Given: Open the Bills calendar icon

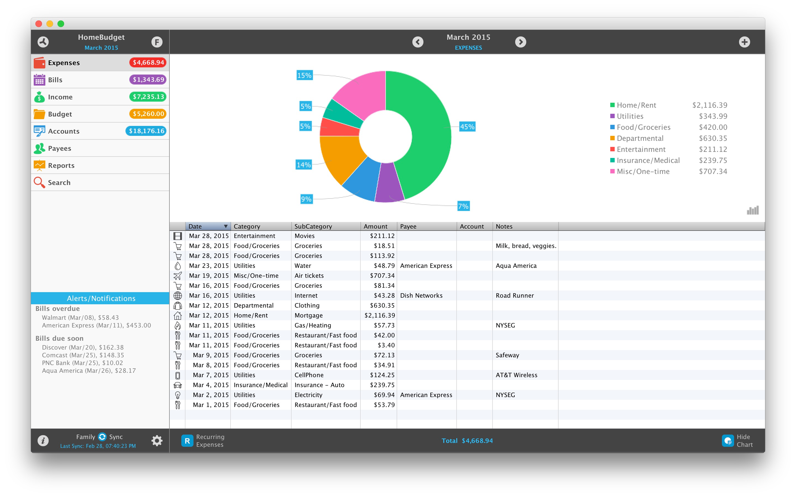Looking at the screenshot, I should [40, 80].
